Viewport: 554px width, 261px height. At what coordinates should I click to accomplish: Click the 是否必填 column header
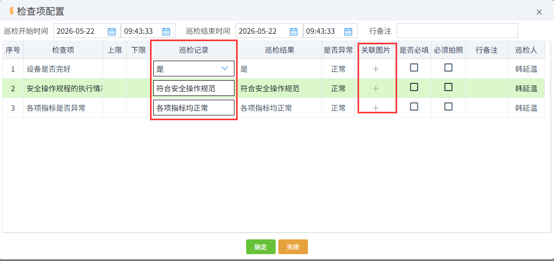tap(414, 50)
